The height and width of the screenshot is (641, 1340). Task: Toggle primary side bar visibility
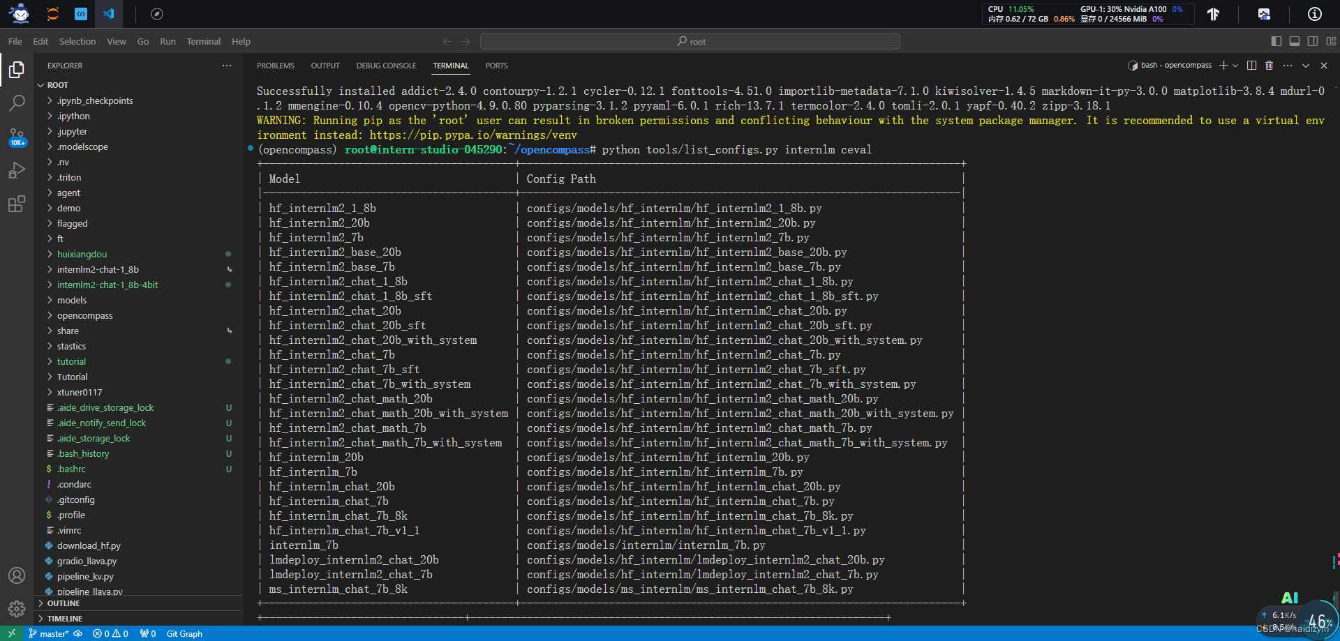click(1276, 41)
